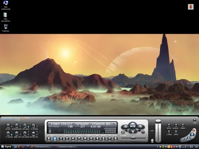
Task: Click the SURROUND knob
Action: tap(17, 125)
